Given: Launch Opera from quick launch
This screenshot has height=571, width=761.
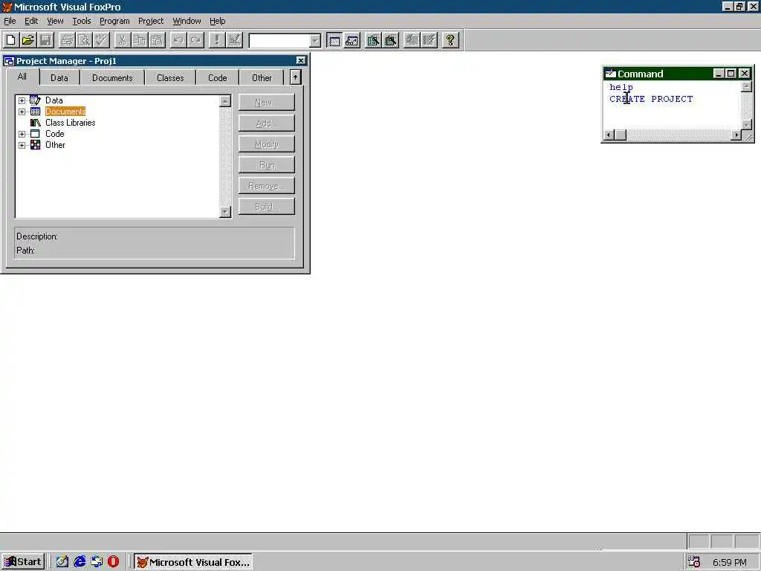Looking at the screenshot, I should point(114,562).
